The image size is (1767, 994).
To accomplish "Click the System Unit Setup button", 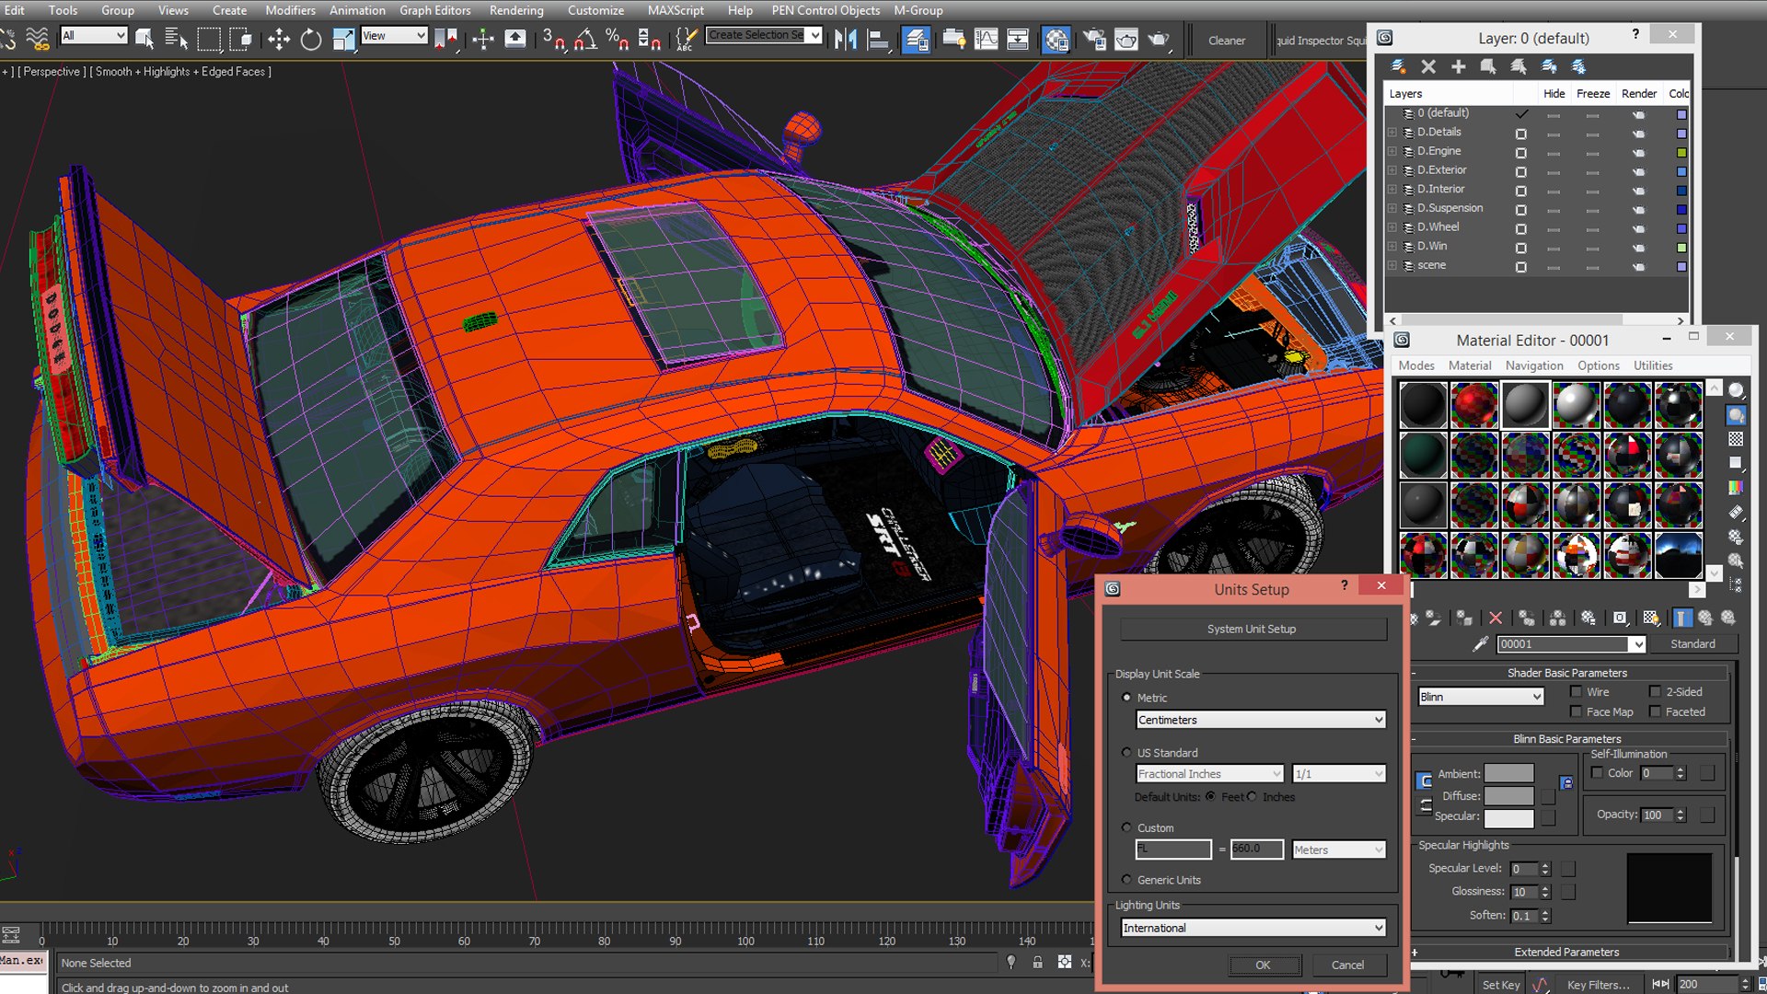I will pyautogui.click(x=1253, y=630).
